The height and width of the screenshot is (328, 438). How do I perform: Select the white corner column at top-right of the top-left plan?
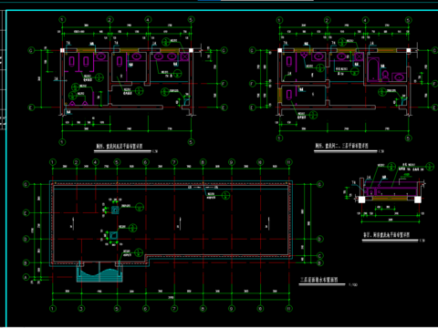[191, 50]
